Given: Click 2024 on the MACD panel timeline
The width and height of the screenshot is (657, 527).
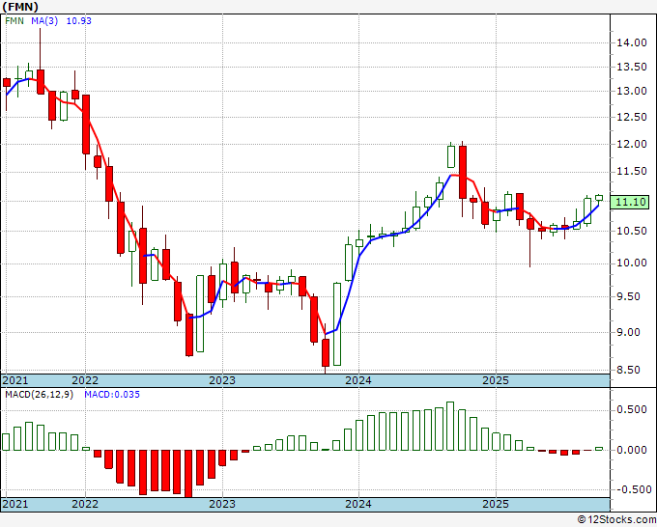Looking at the screenshot, I should (x=358, y=504).
